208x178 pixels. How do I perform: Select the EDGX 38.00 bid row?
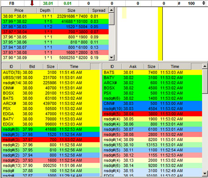click(x=51, y=124)
